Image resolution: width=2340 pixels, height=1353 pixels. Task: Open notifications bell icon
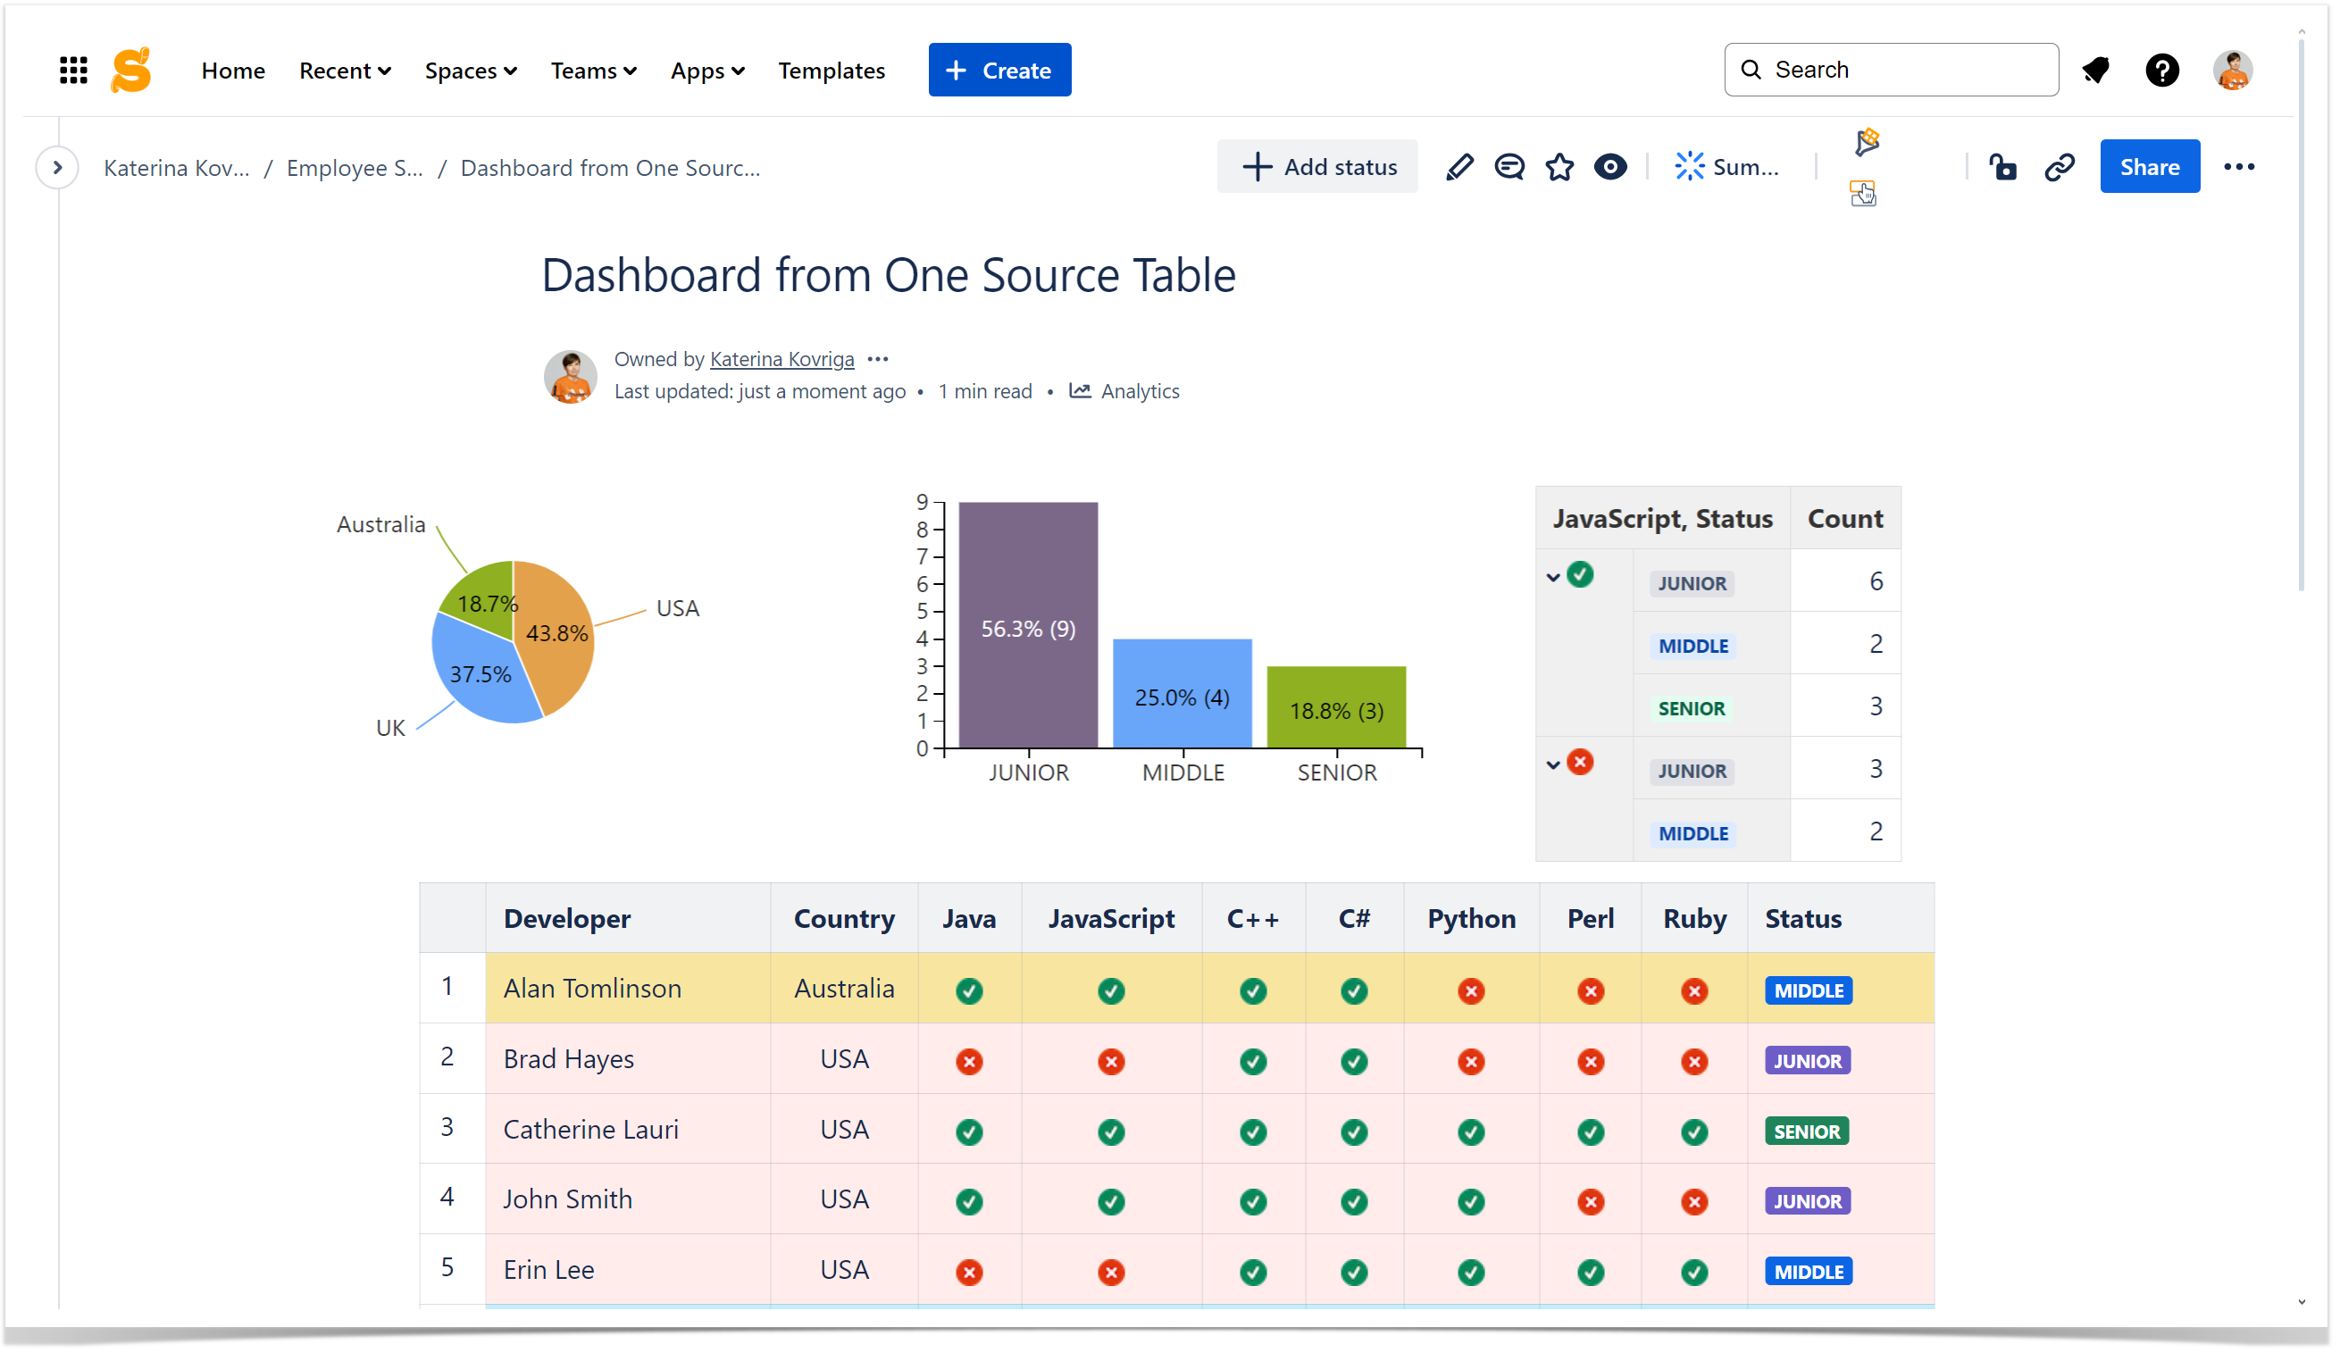coord(2096,71)
